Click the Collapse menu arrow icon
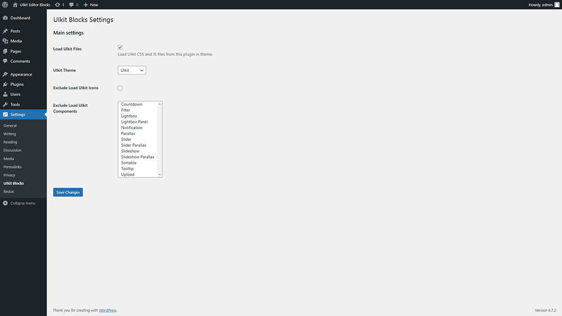 [x=5, y=203]
